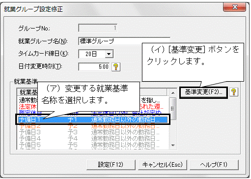Click 予4 abbreviation cell
The height and width of the screenshot is (179, 251).
coord(72,139)
